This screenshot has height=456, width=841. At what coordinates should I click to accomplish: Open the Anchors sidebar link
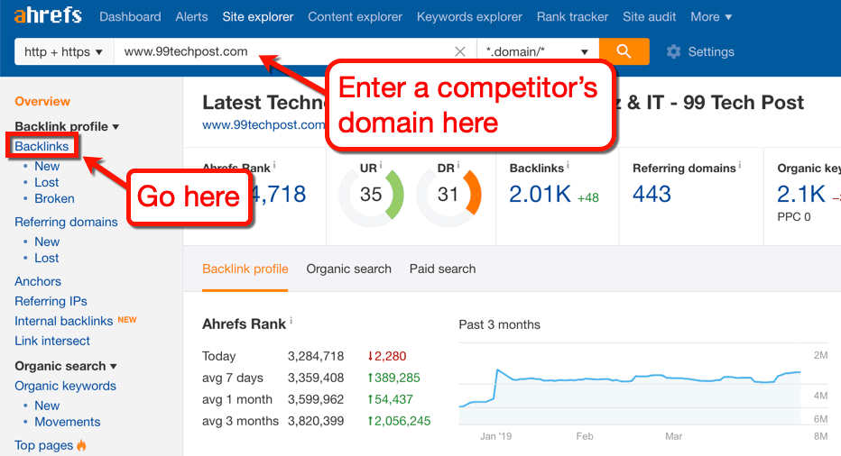(x=38, y=281)
